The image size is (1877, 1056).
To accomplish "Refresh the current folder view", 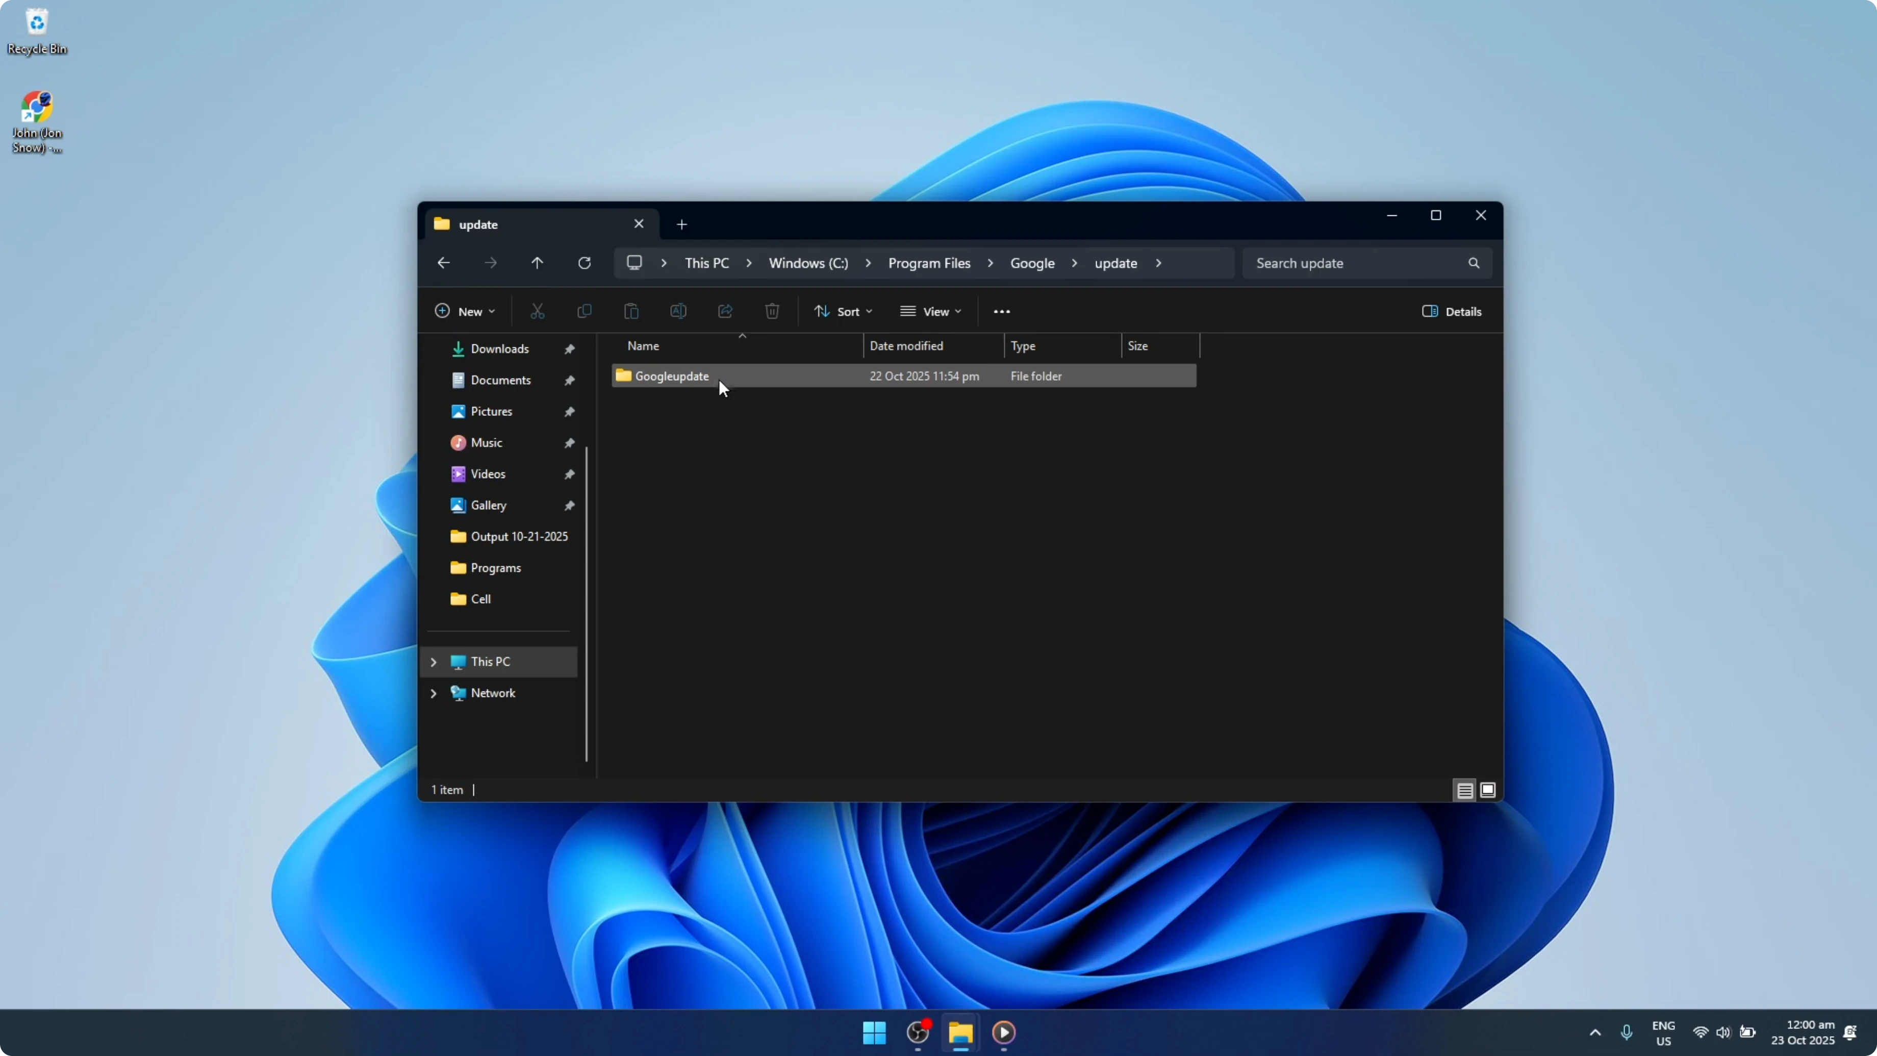I will click(x=585, y=262).
